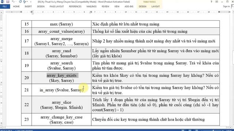The height and width of the screenshot is (131, 234).
Task: Click the array_merge function cell
Action: (x=61, y=41)
